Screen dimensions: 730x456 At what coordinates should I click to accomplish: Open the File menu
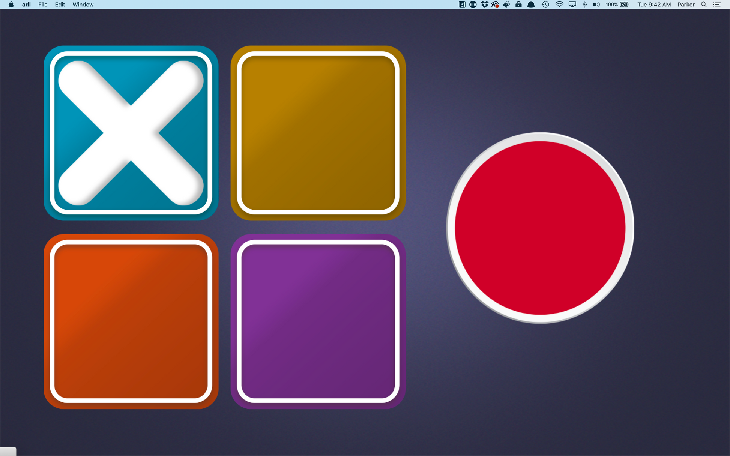tap(43, 4)
